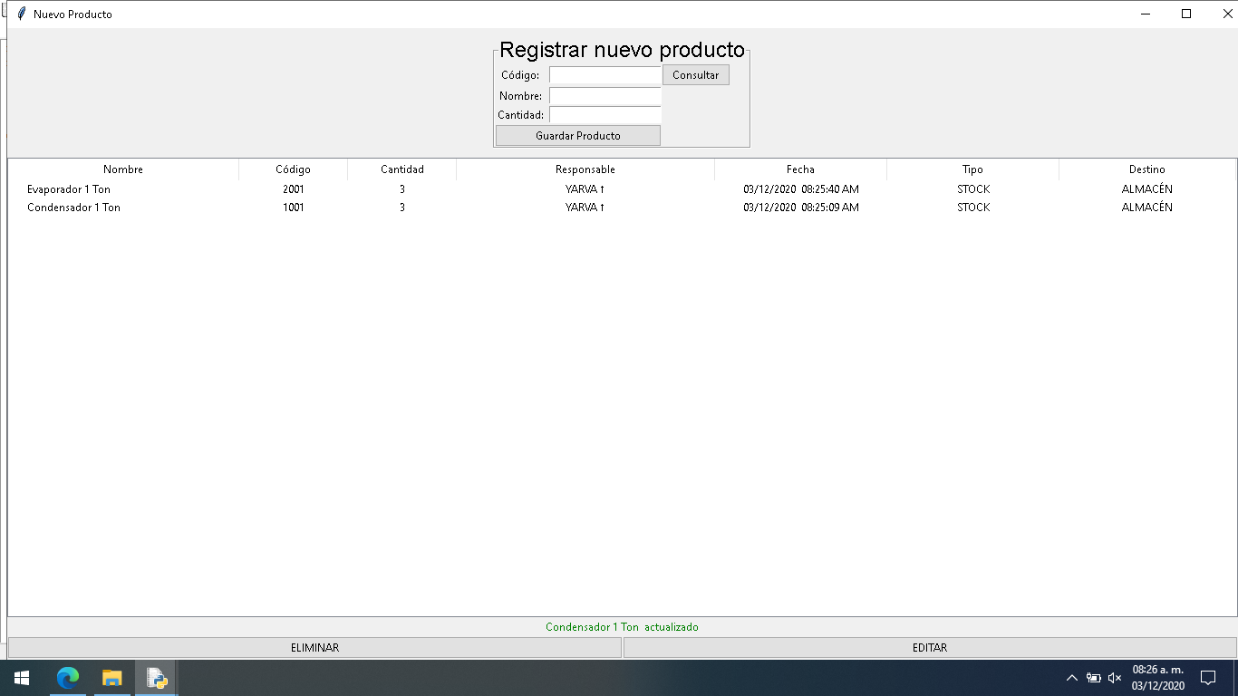Screen dimensions: 1238x696
Task: Open the Windows Start menu
Action: point(21,678)
